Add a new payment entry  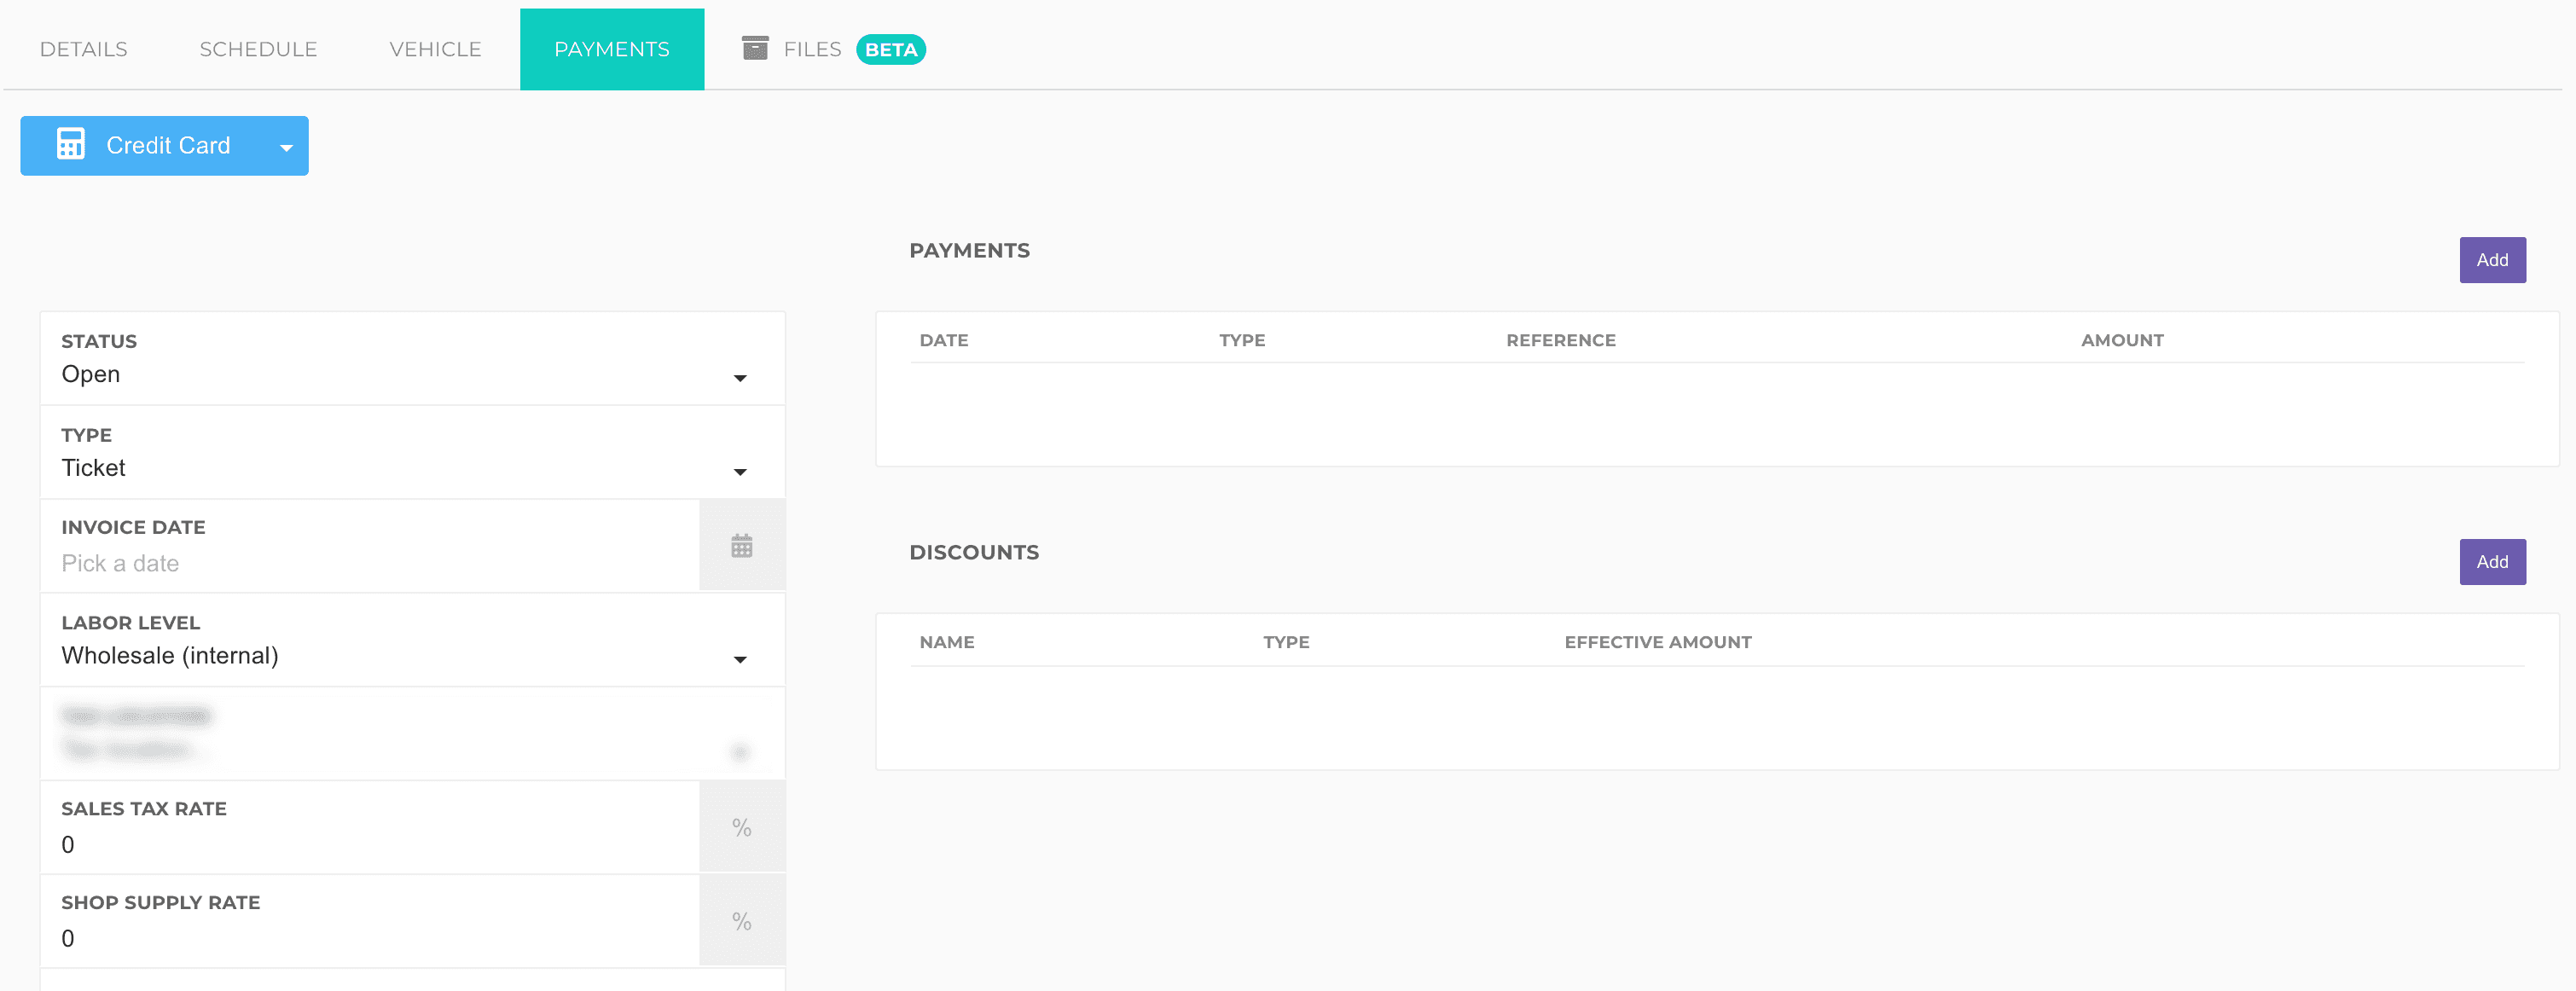pos(2491,260)
